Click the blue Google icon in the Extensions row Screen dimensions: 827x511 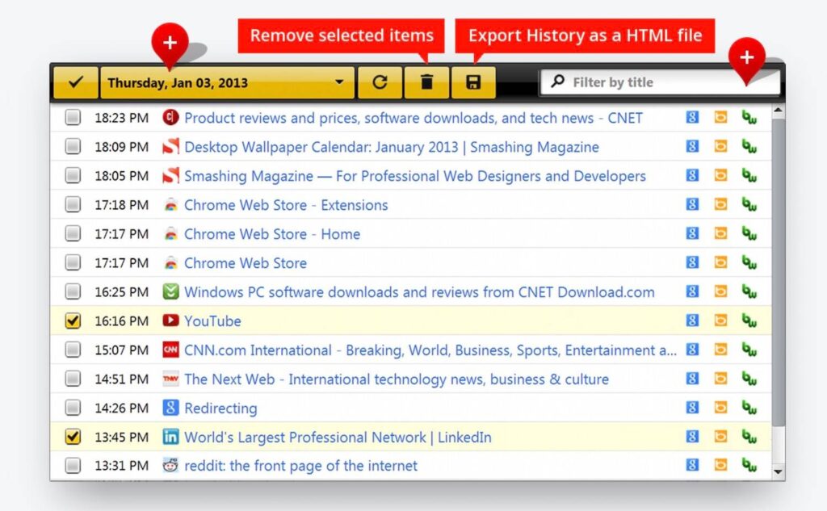tap(692, 204)
